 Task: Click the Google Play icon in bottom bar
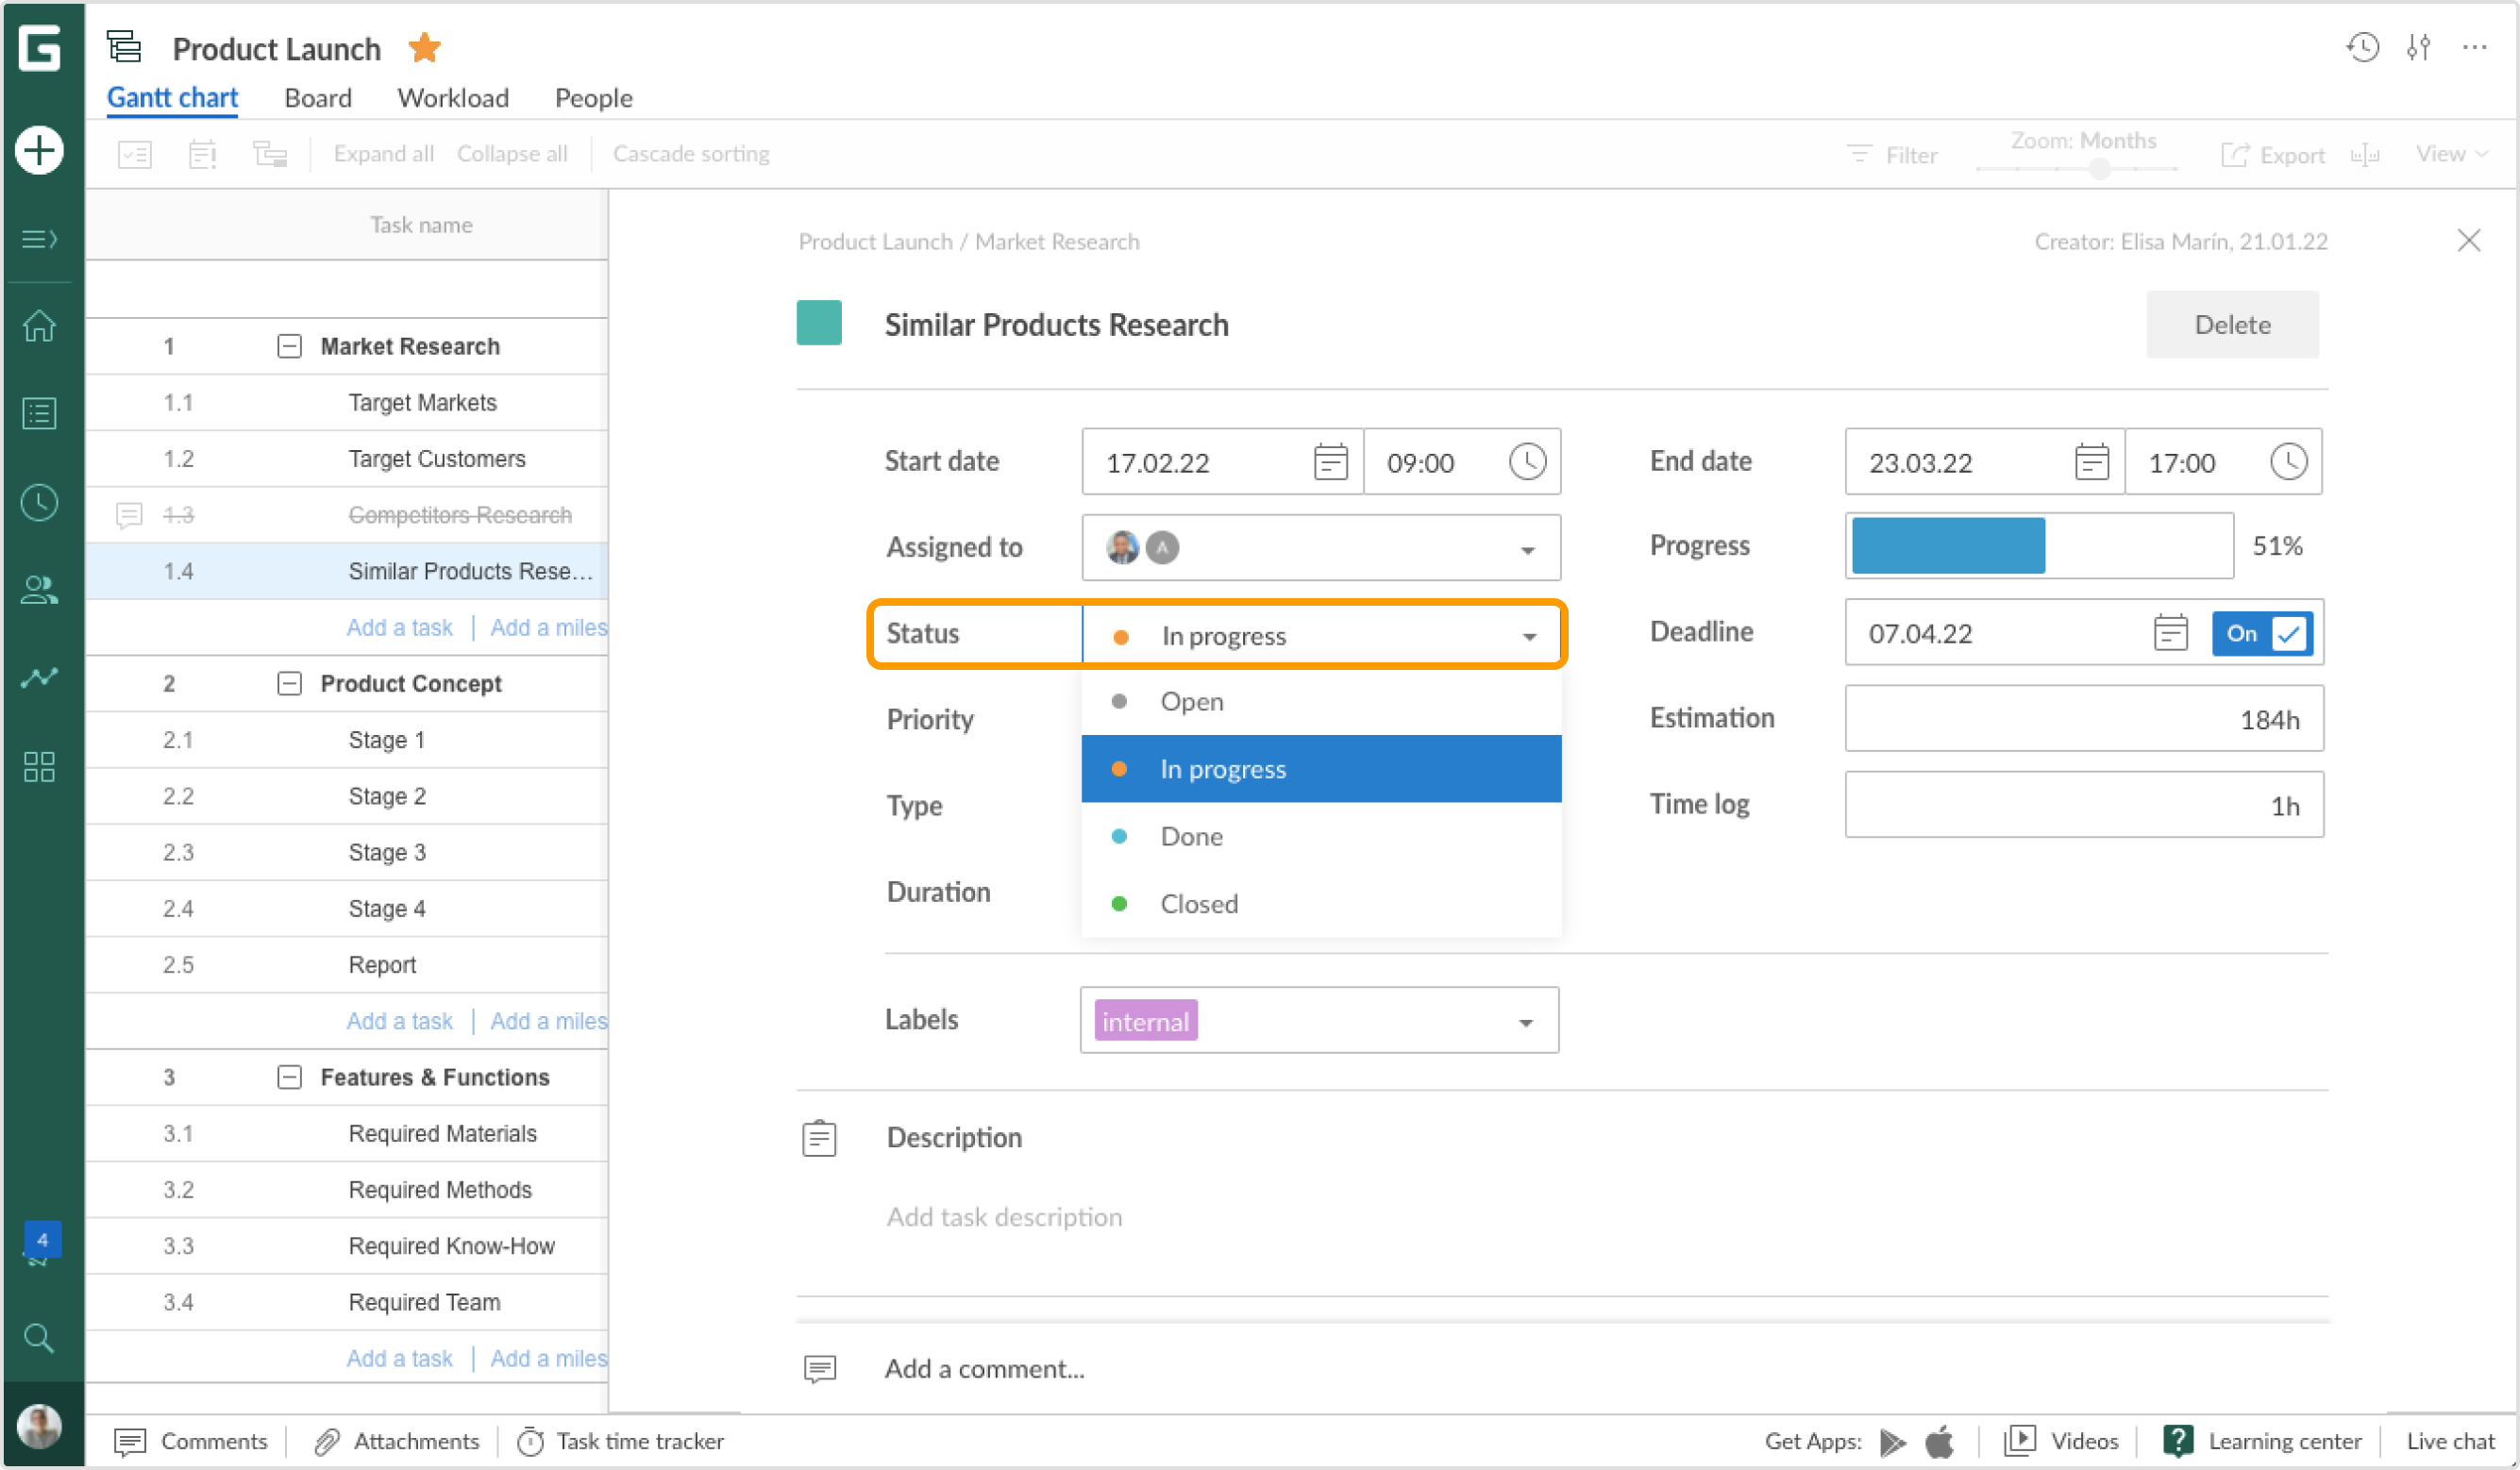tap(1892, 1441)
